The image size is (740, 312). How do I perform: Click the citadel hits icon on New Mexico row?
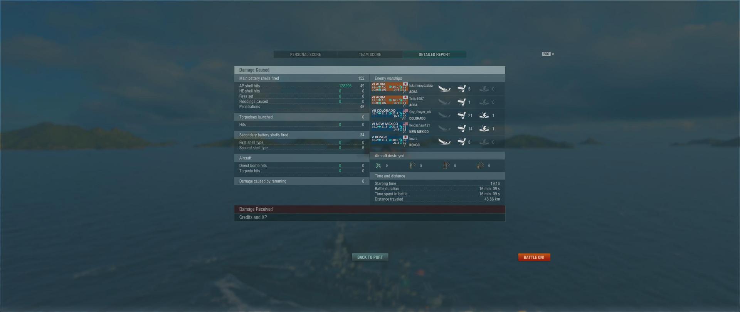point(484,129)
